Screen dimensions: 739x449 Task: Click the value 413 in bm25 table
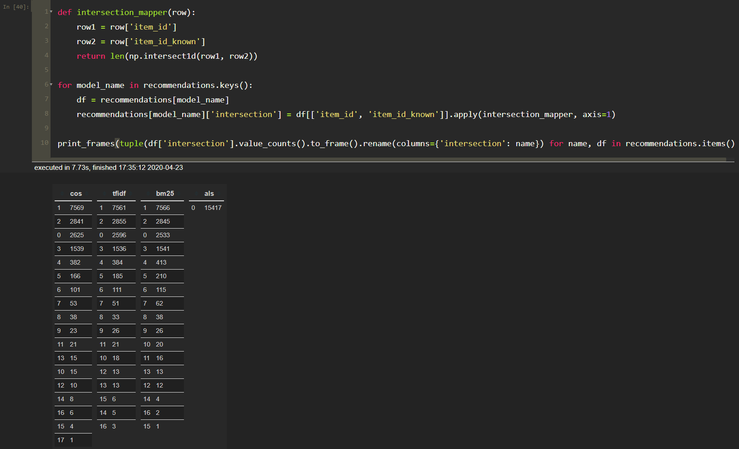coord(161,262)
